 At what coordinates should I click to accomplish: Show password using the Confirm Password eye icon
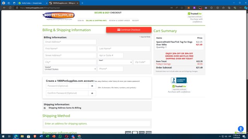click(92, 93)
